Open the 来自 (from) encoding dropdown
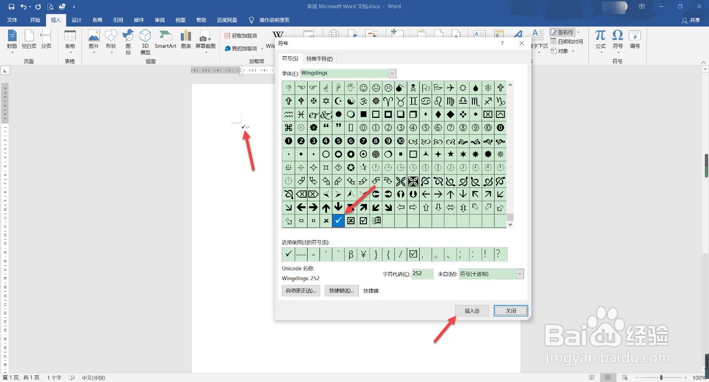 click(520, 274)
